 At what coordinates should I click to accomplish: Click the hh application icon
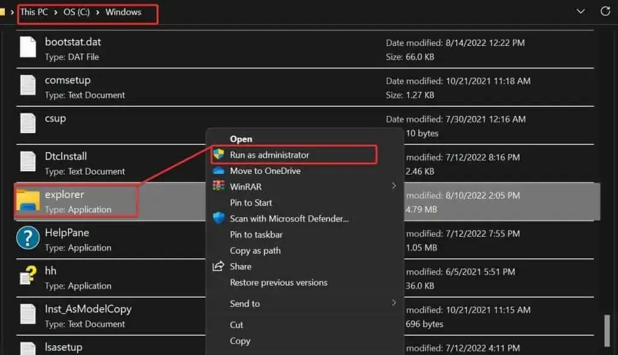(x=28, y=275)
